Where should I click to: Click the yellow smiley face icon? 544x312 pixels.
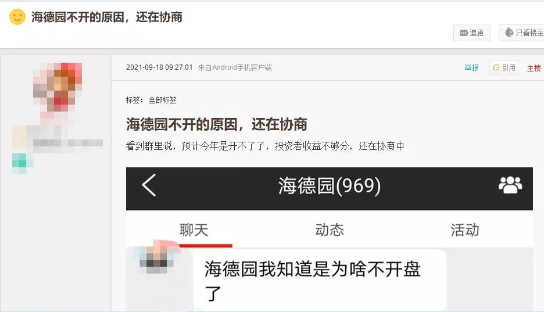[17, 17]
